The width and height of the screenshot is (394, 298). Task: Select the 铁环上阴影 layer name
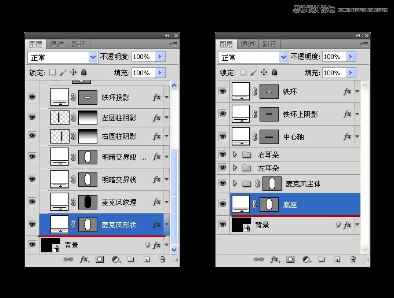pos(301,115)
